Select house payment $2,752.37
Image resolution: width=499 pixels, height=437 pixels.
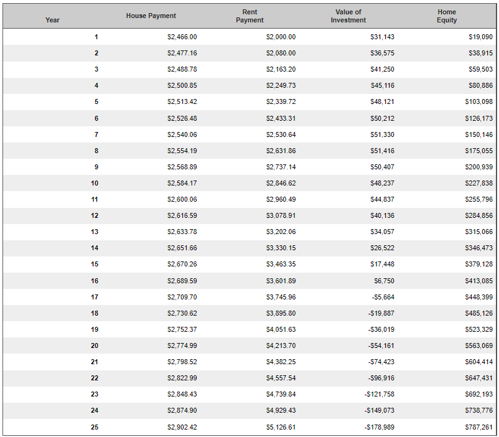pyautogui.click(x=182, y=330)
